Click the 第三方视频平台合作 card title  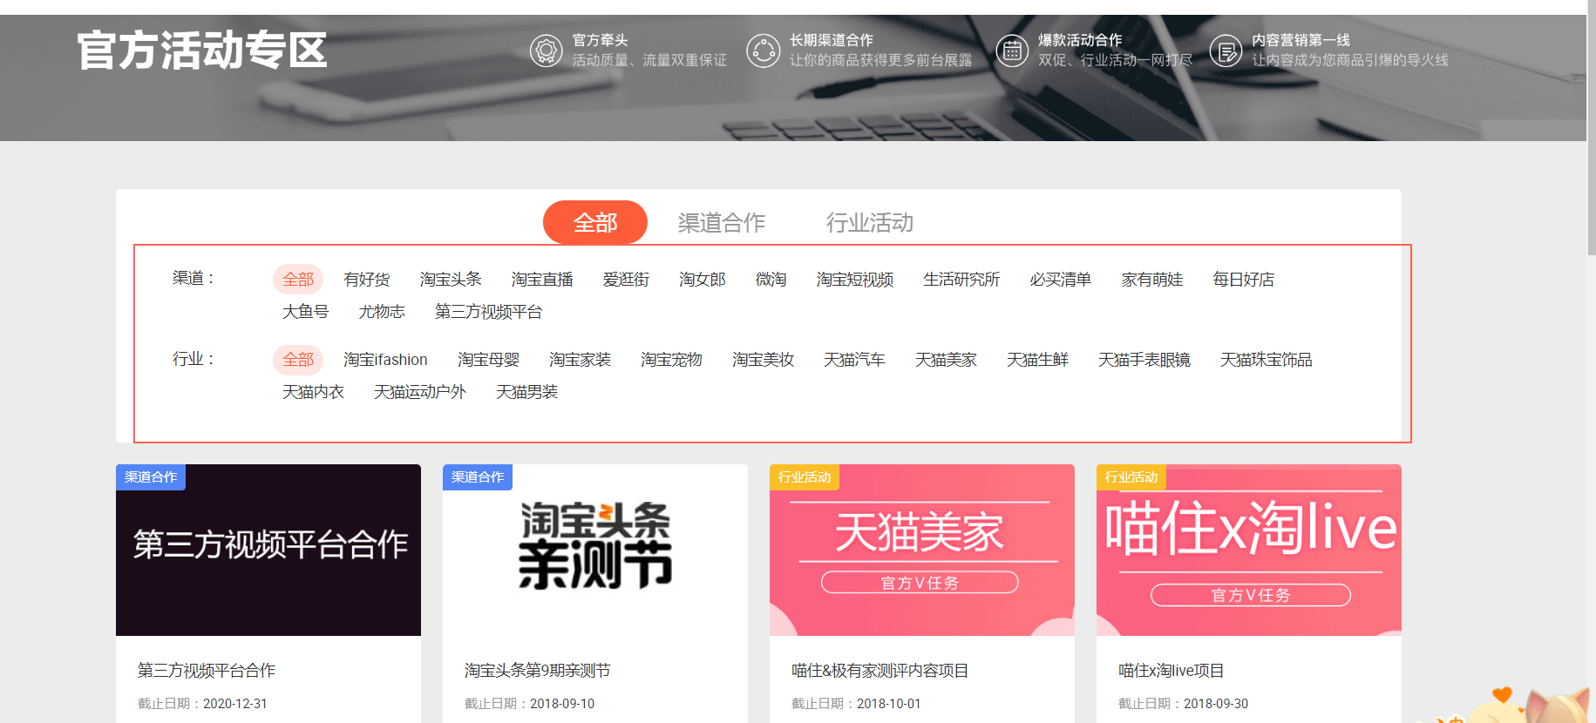[x=207, y=670]
